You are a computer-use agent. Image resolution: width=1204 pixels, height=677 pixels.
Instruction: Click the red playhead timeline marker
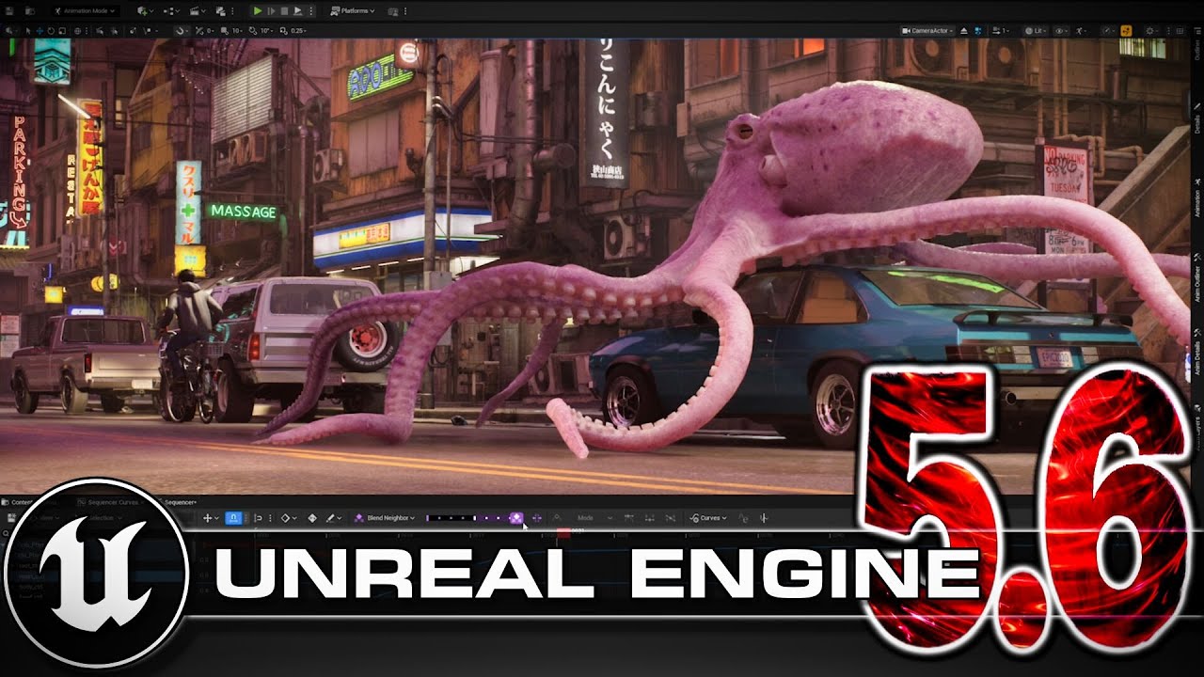point(563,533)
